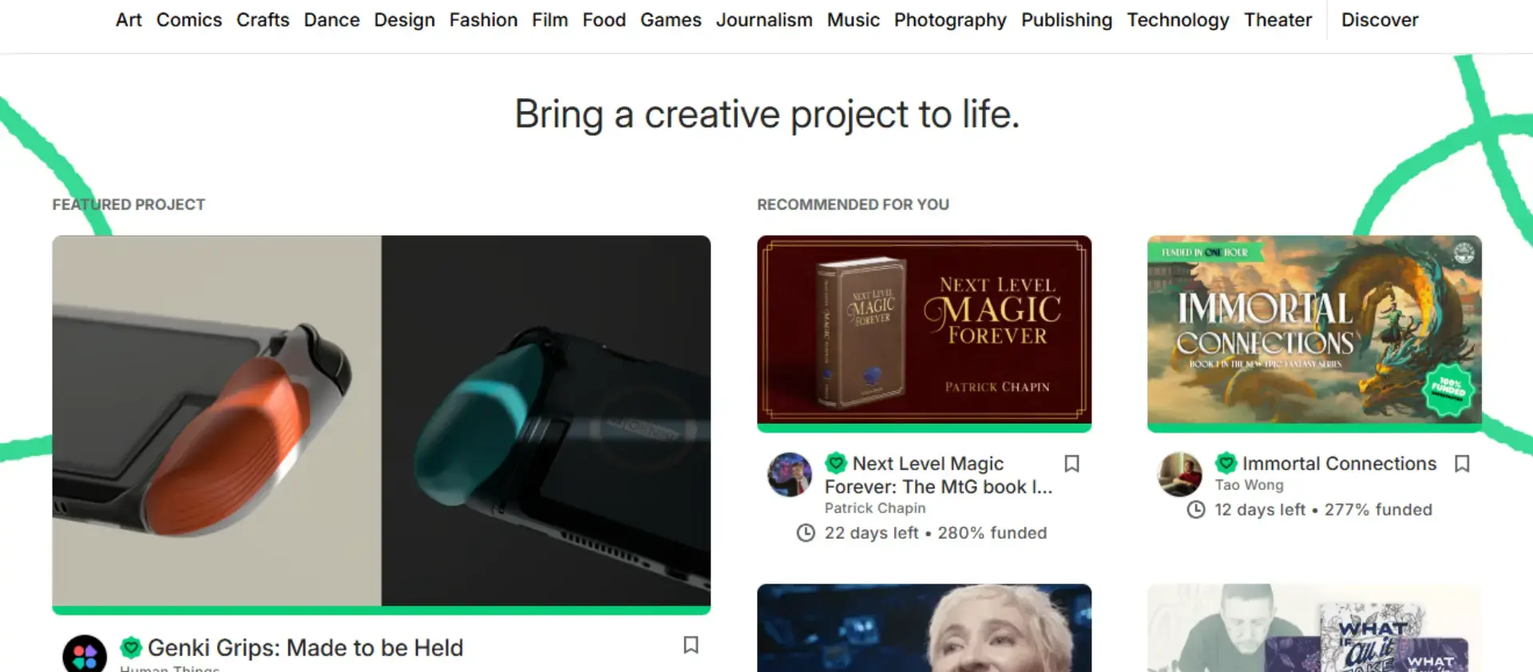The height and width of the screenshot is (672, 1533).
Task: Open the Journalism category
Action: (x=764, y=20)
